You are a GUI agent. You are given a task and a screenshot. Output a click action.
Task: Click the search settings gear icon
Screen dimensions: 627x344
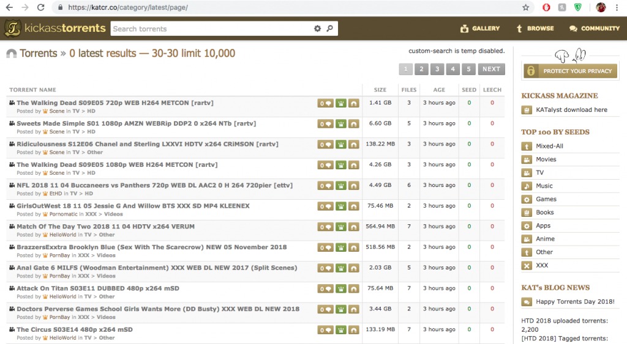[x=317, y=29]
